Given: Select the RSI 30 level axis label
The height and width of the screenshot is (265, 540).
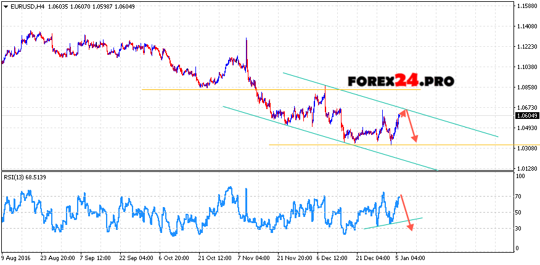Looking at the screenshot, I should (520, 229).
